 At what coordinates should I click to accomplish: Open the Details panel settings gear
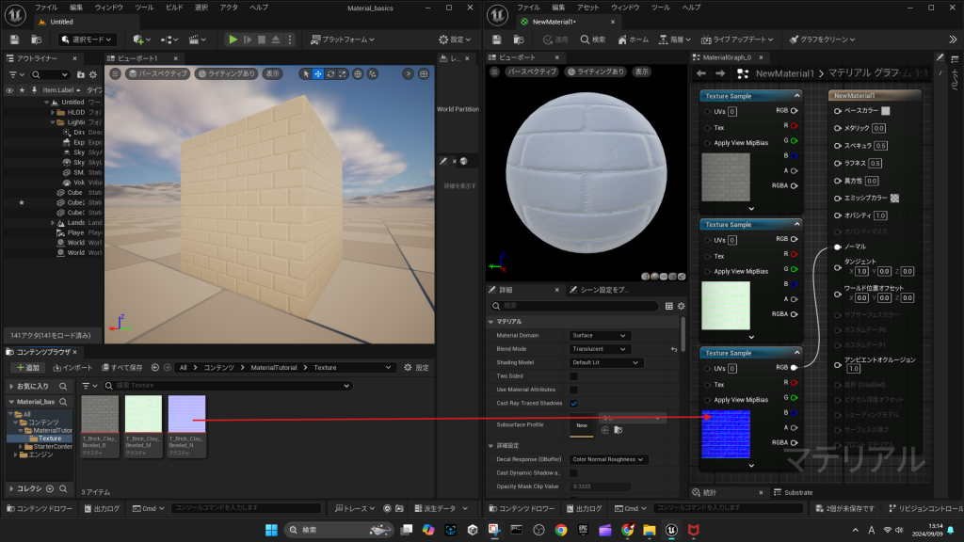click(x=681, y=306)
